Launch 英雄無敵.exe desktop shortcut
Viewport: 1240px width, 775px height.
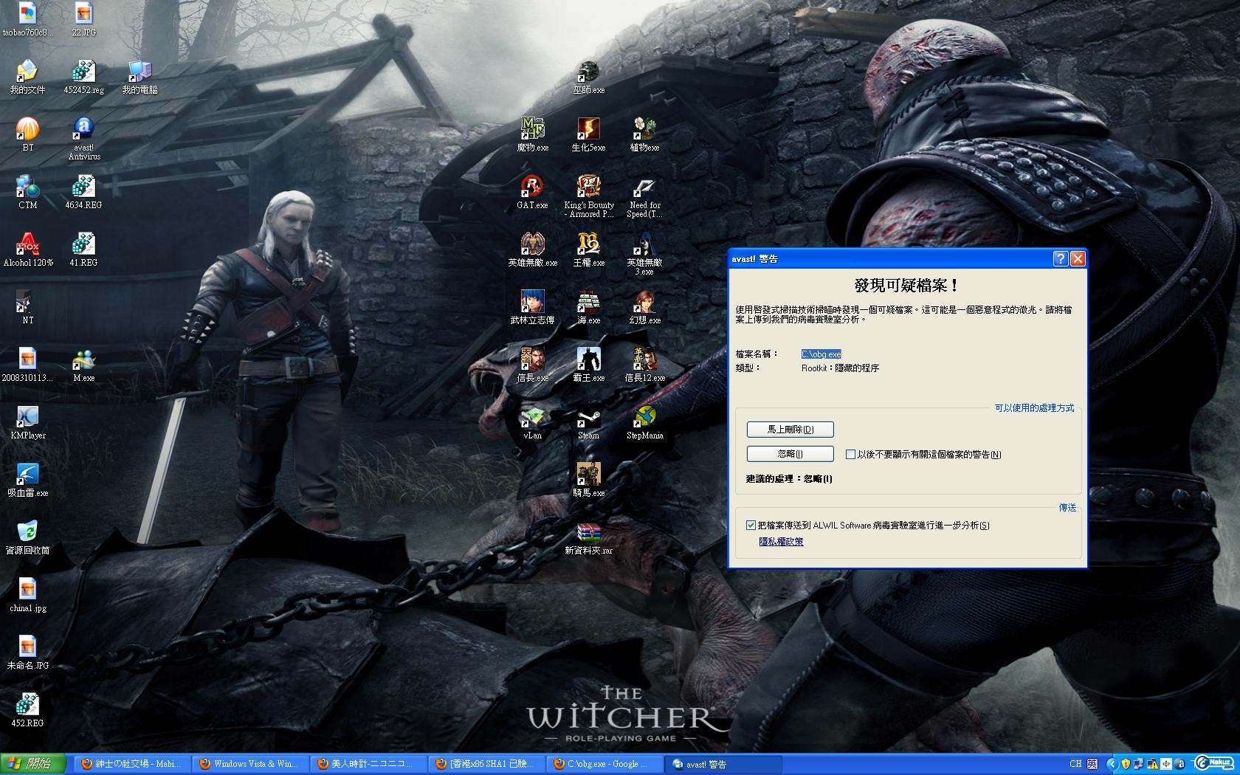pyautogui.click(x=532, y=249)
